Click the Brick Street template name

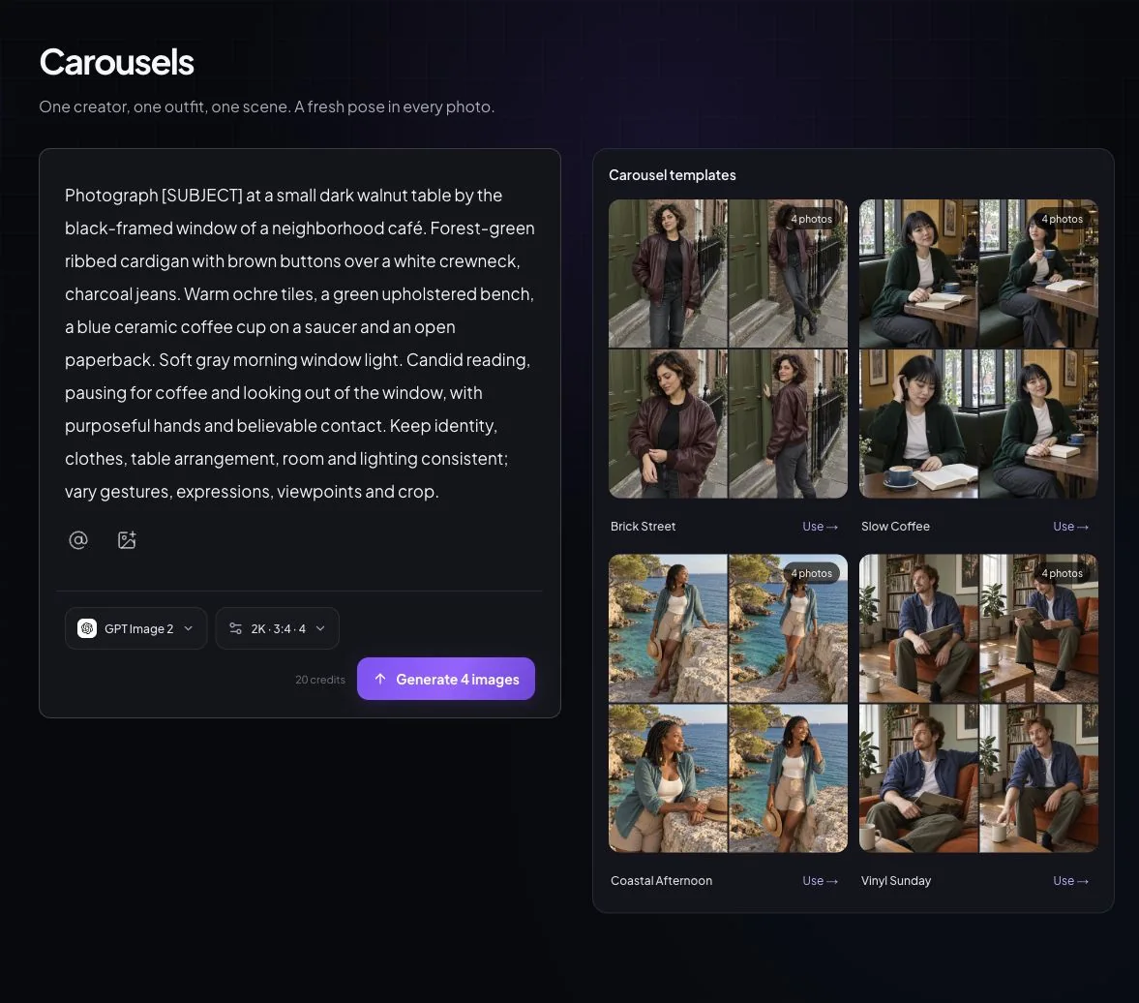click(x=643, y=527)
